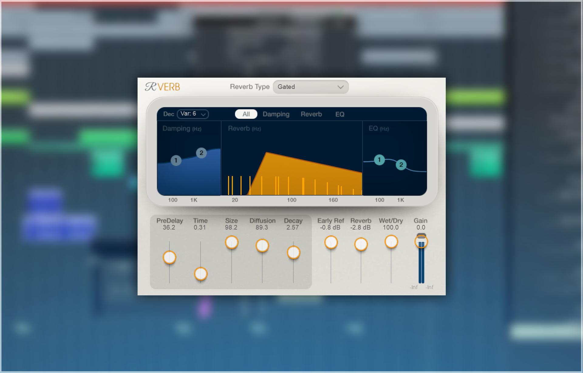The height and width of the screenshot is (373, 583).
Task: Click the "Reverb (Hz)" graph label
Action: tap(244, 129)
